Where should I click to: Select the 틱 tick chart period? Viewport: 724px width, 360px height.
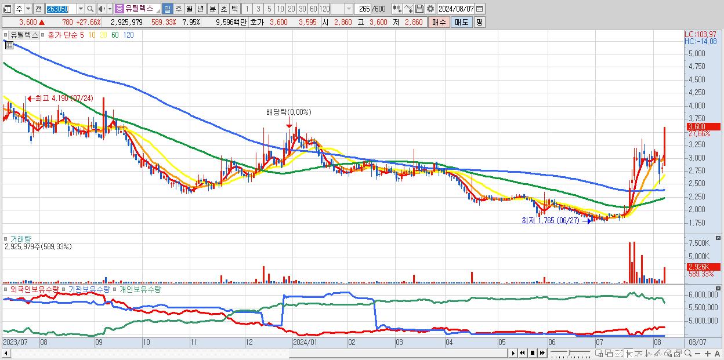234,9
